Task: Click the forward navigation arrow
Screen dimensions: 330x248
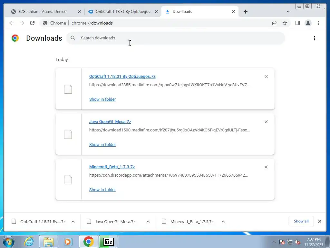Action: (22, 23)
